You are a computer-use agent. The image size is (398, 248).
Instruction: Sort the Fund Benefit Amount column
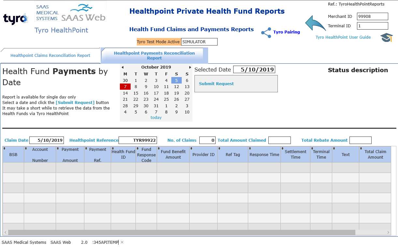click(x=158, y=149)
